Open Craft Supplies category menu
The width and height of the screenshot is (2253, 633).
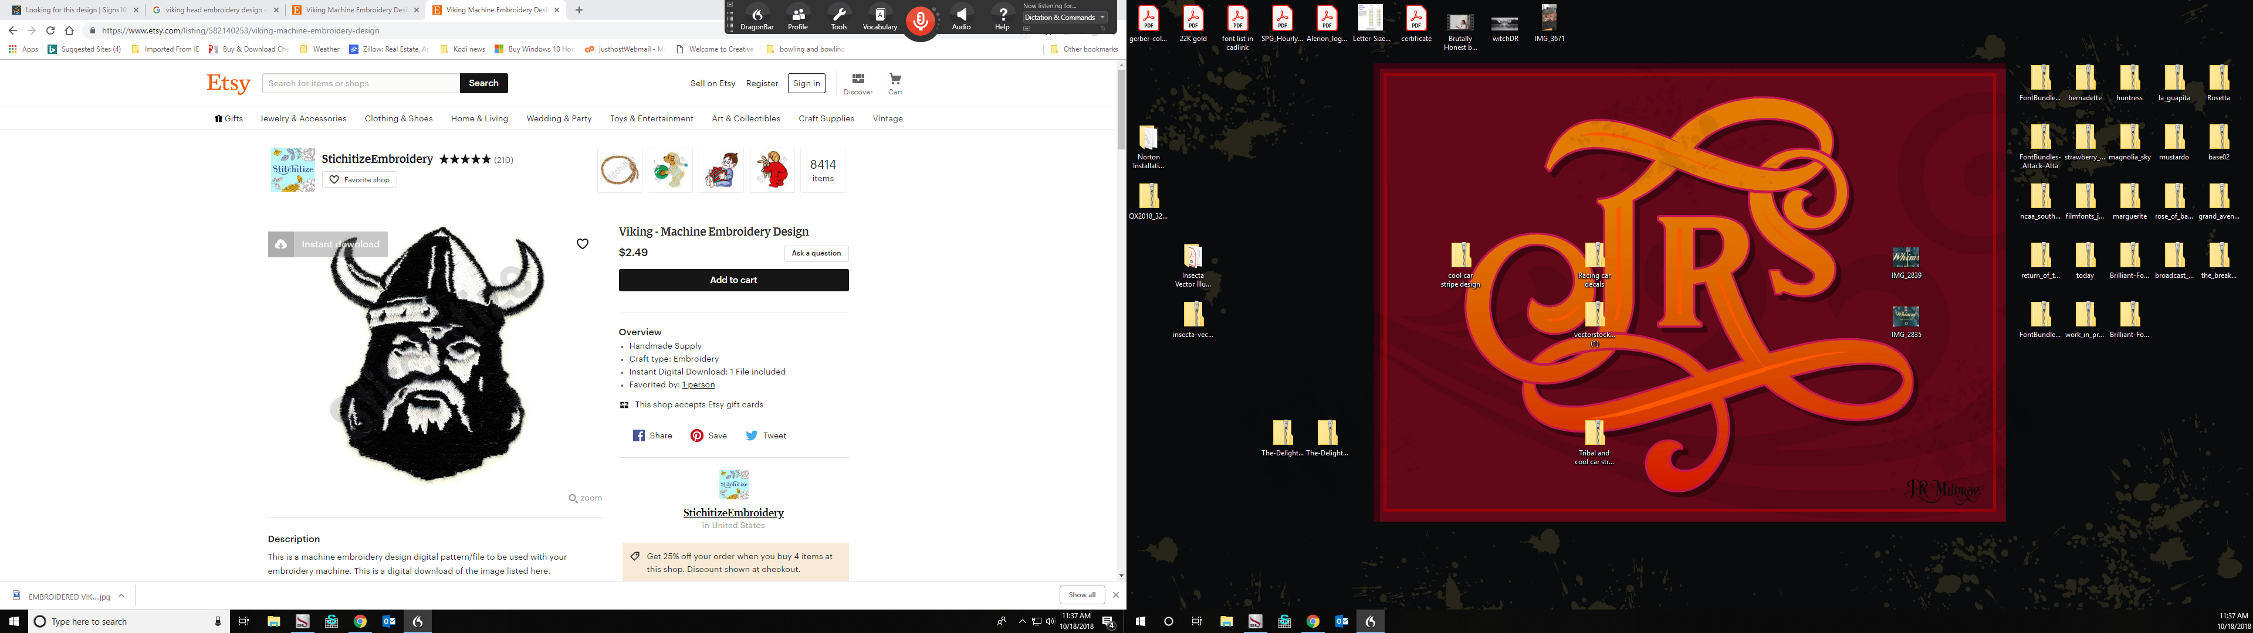pos(827,119)
